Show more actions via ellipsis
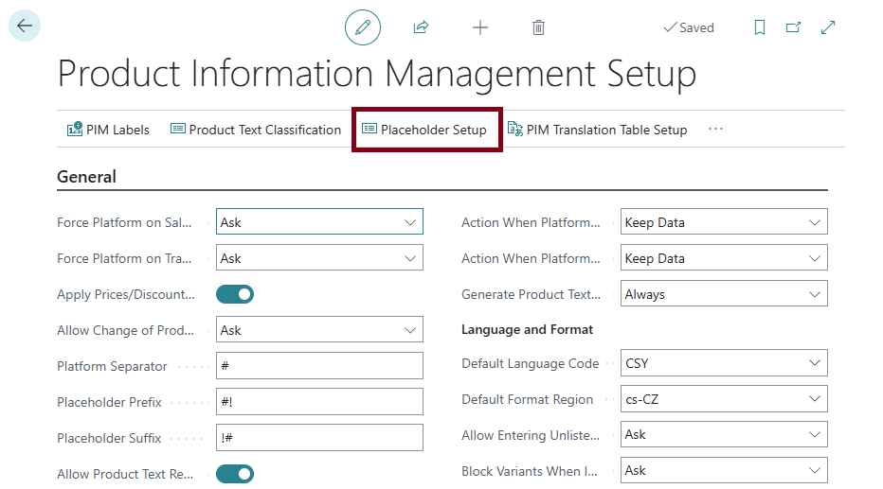883x489 pixels. coord(715,130)
